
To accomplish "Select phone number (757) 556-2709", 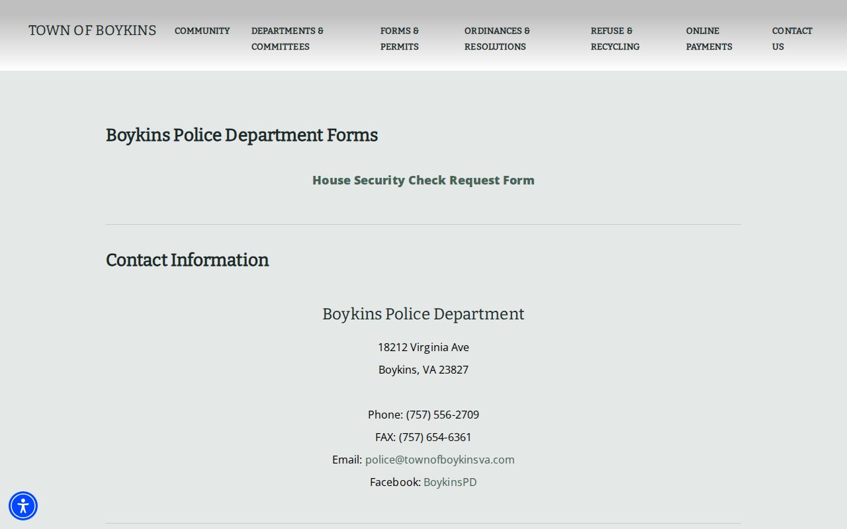I will pos(443,415).
